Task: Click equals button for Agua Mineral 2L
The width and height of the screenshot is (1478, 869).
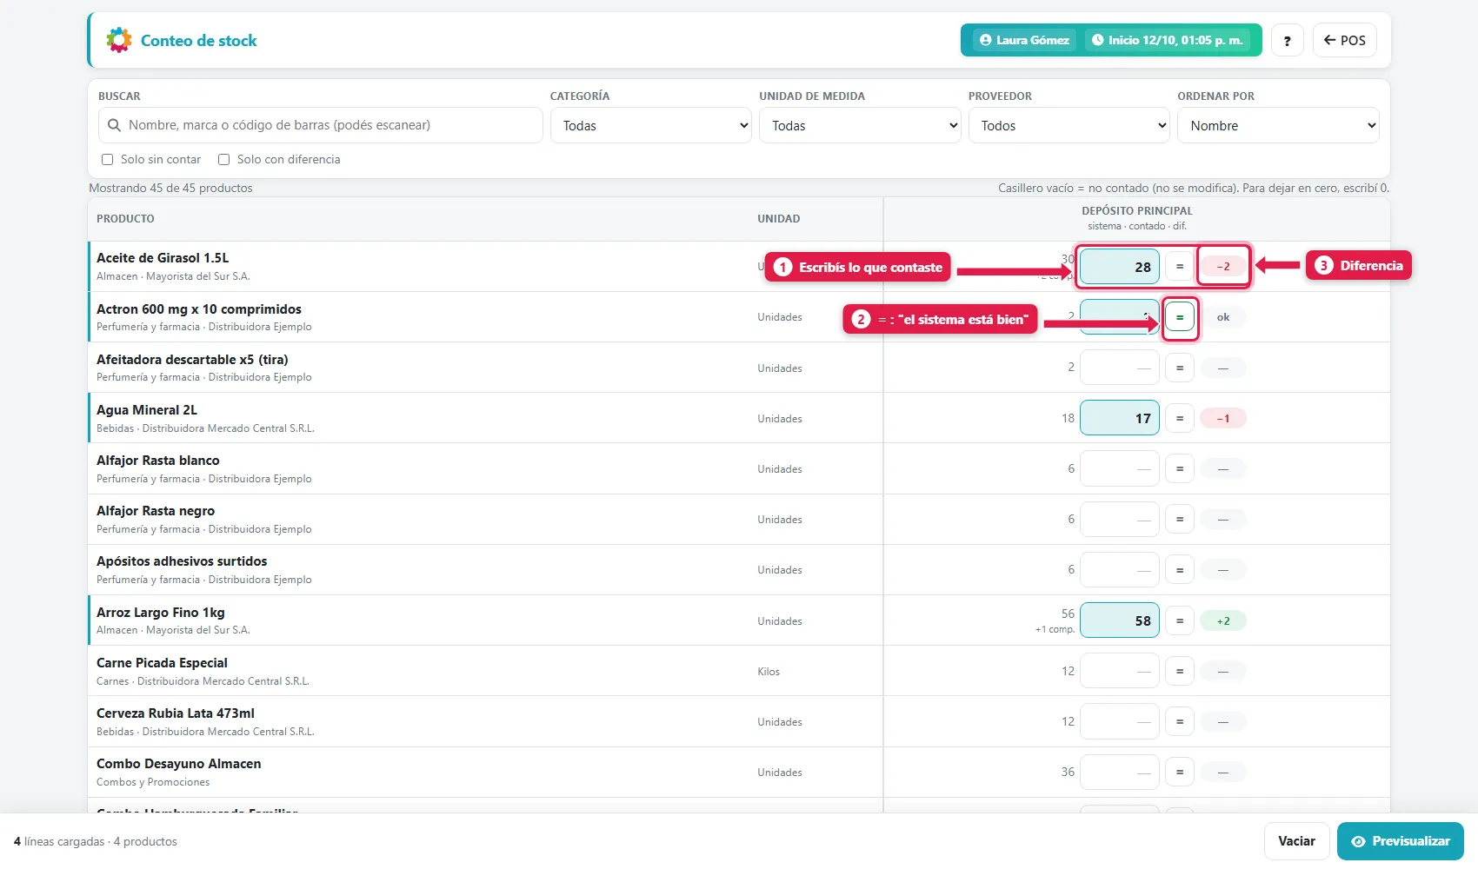Action: (x=1180, y=418)
